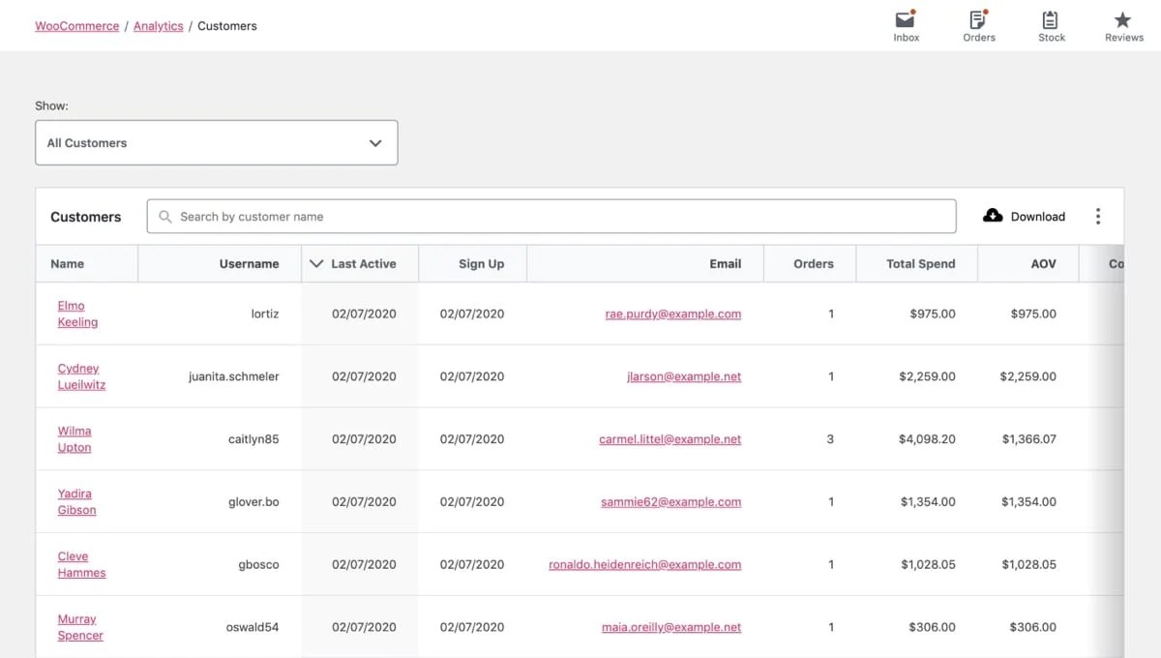Open the Reviews icon
1161x658 pixels.
point(1122,19)
